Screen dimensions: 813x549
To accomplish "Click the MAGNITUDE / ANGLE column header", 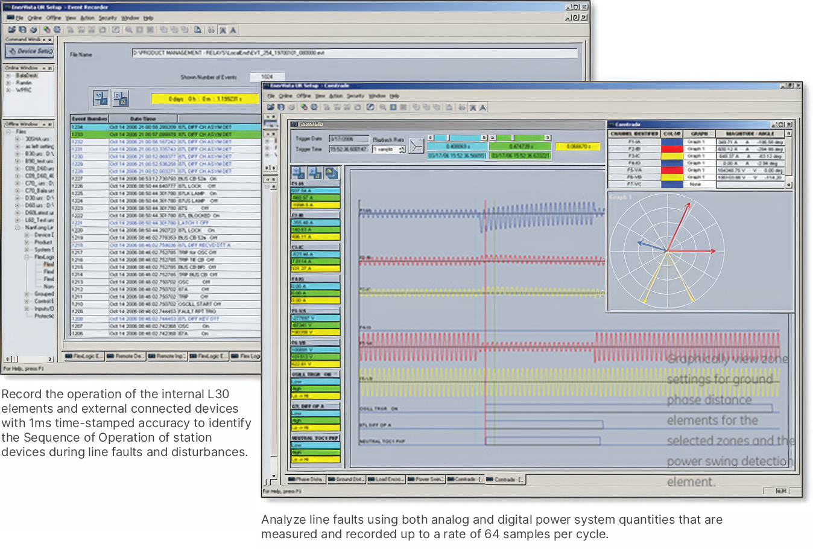I will tap(750, 134).
